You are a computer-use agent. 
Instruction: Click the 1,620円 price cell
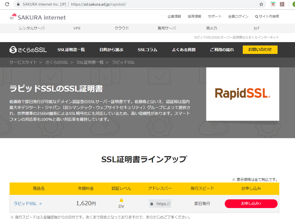coord(86,203)
